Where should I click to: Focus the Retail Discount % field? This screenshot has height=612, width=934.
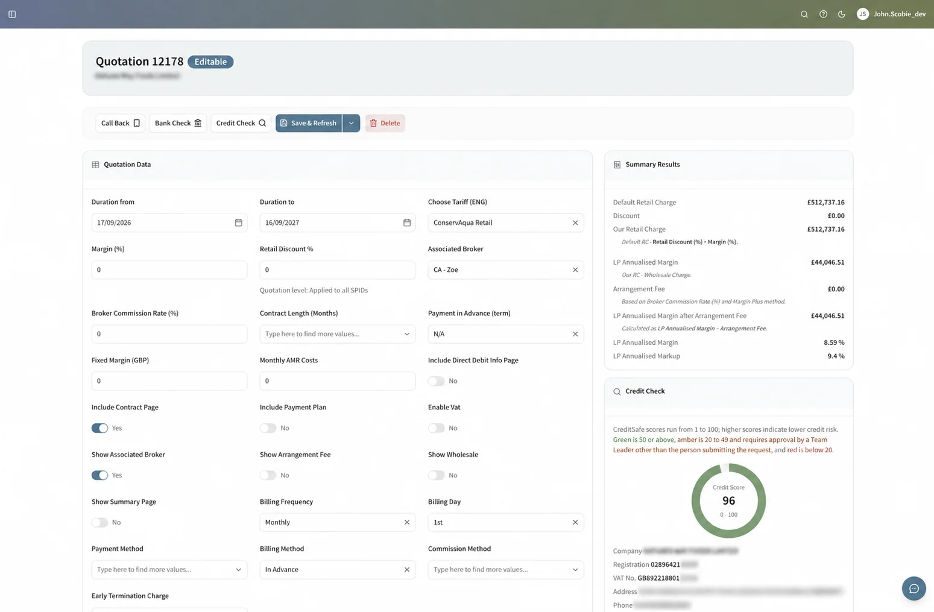coord(337,270)
